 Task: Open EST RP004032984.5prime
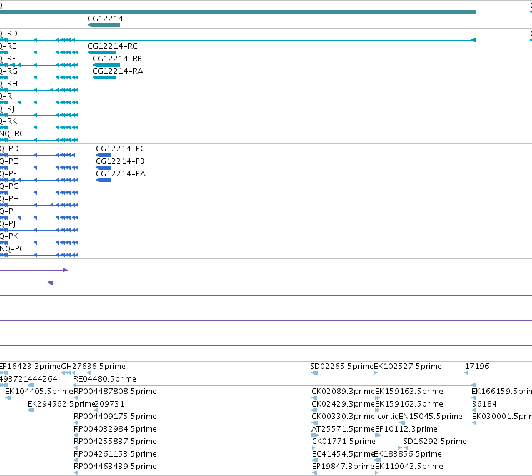point(115,429)
